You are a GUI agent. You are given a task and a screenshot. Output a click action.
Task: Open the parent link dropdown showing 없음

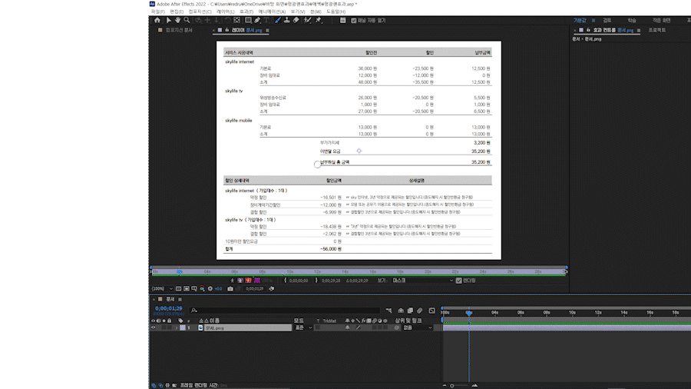coord(418,327)
